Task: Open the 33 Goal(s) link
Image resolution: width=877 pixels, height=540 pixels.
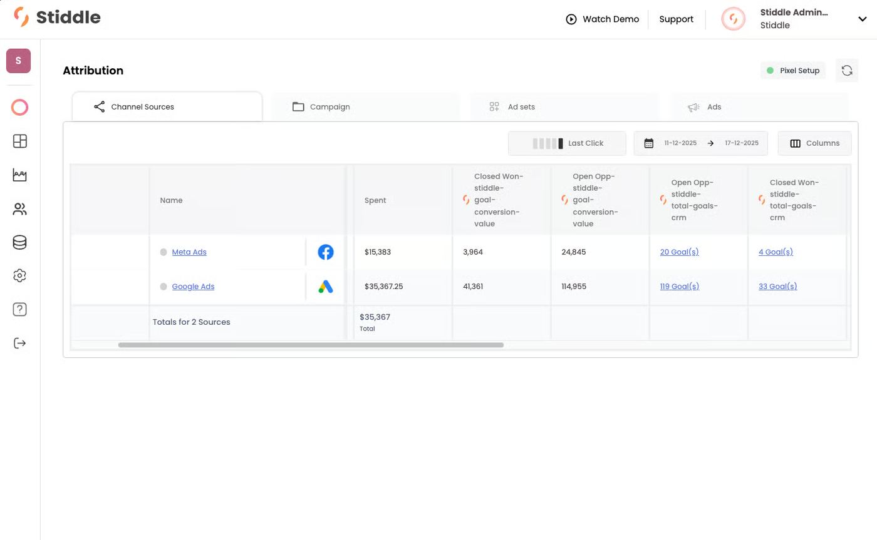Action: coord(778,287)
